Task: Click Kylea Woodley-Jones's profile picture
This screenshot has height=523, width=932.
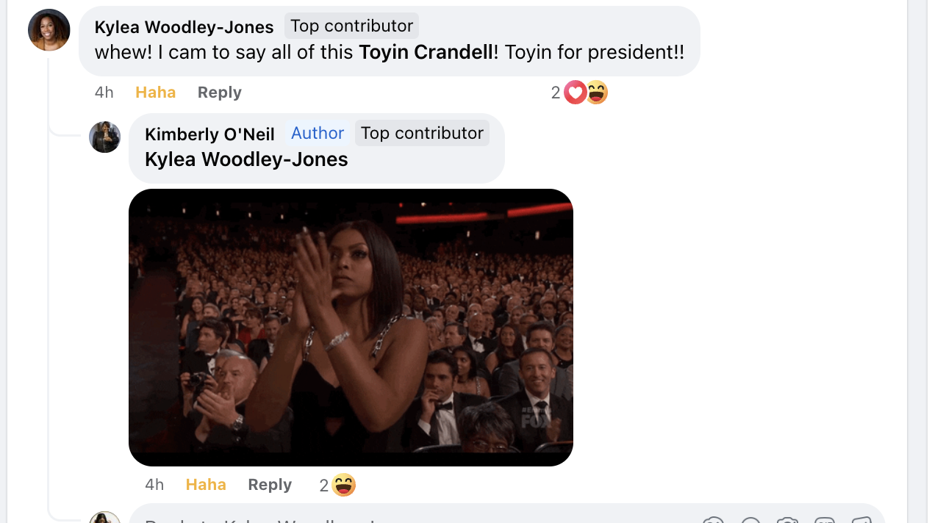Action: [x=49, y=30]
